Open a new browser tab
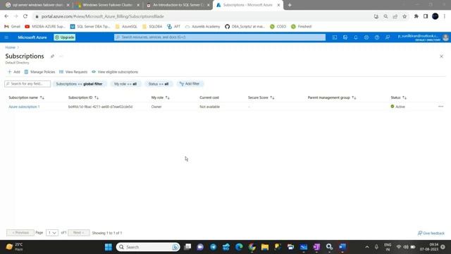The width and height of the screenshot is (451, 254). (290, 5)
